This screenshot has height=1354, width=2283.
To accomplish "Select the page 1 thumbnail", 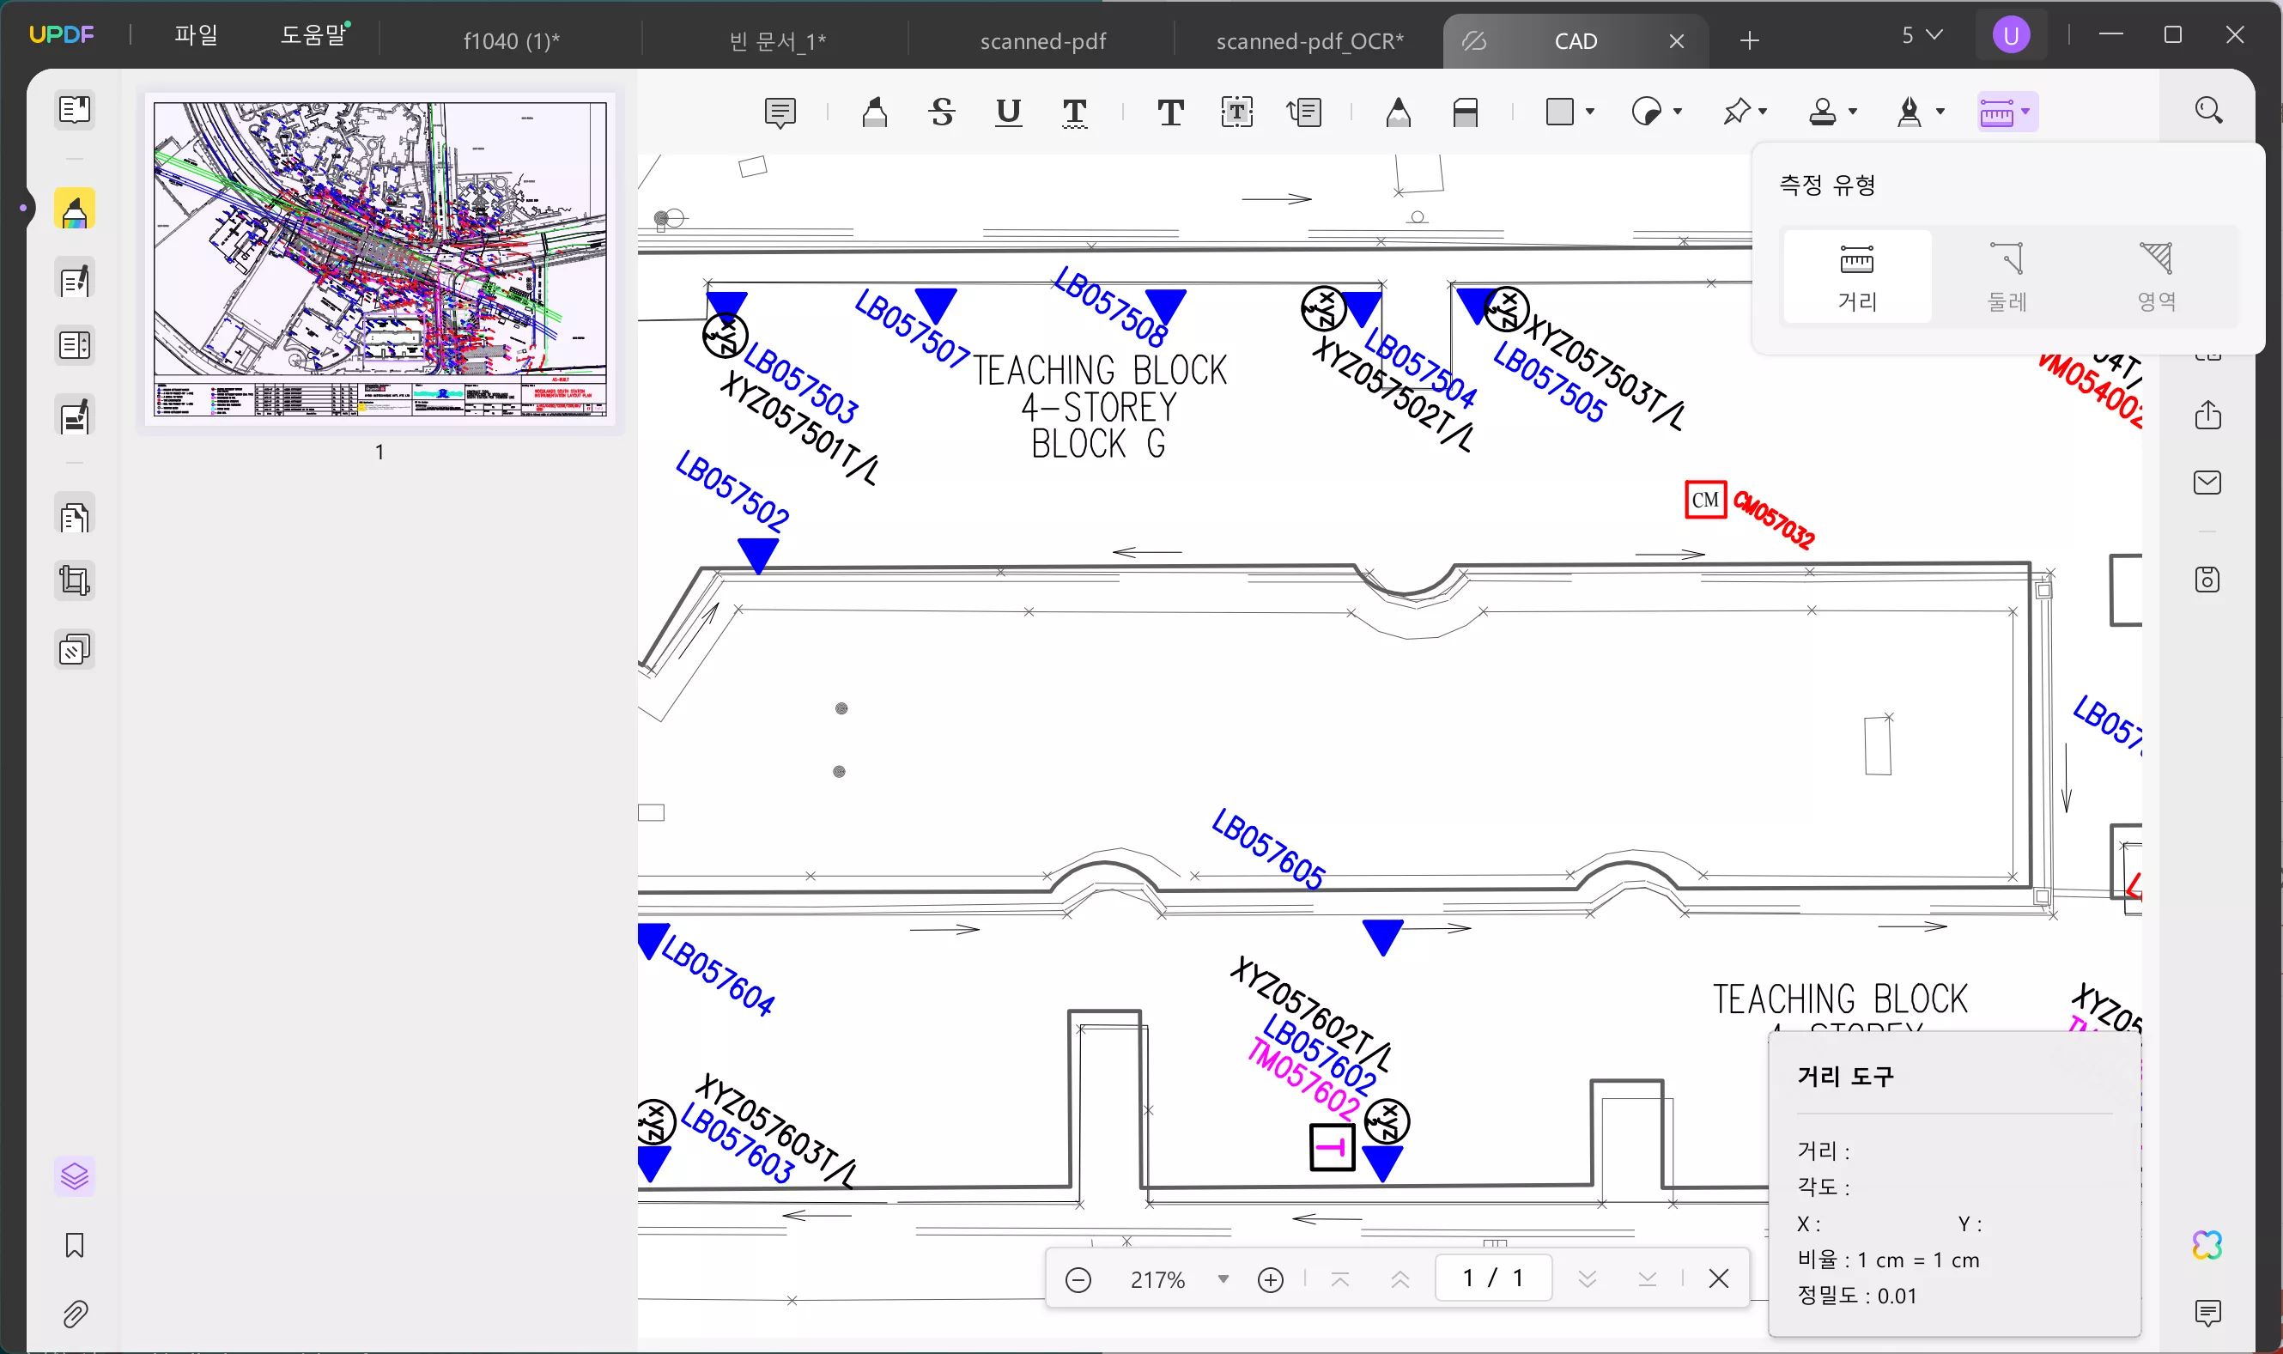I will click(380, 260).
